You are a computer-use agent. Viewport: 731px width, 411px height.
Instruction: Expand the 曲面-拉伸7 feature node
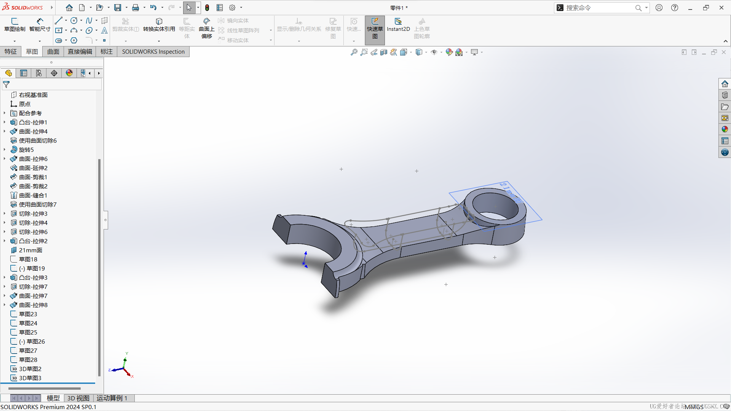click(5, 296)
